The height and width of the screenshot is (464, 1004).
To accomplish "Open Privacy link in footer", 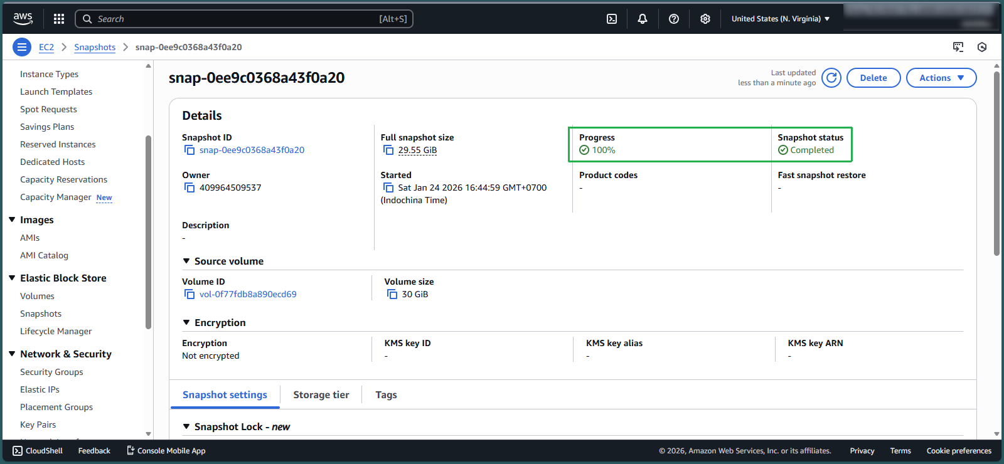I will point(862,451).
